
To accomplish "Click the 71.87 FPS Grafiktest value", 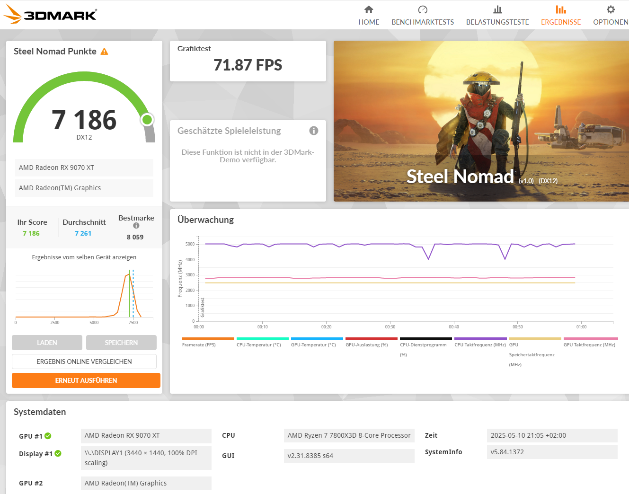I will tap(248, 65).
